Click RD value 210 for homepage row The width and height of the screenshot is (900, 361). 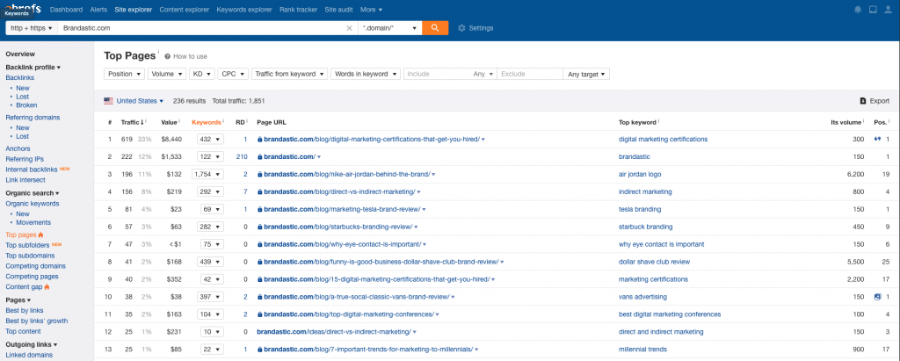coord(242,156)
